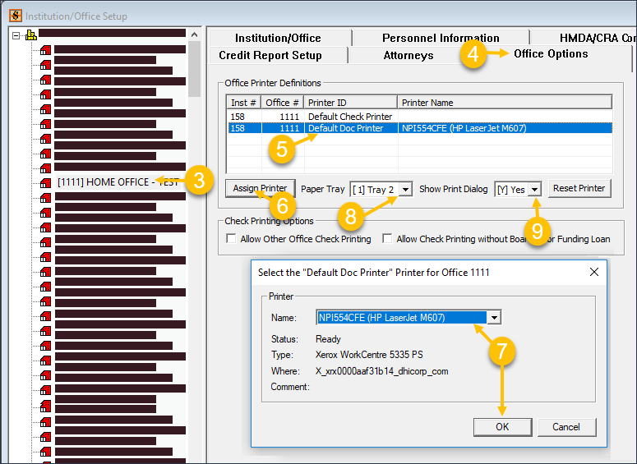Collapse the root node of office tree
This screenshot has width=637, height=464.
(16, 35)
